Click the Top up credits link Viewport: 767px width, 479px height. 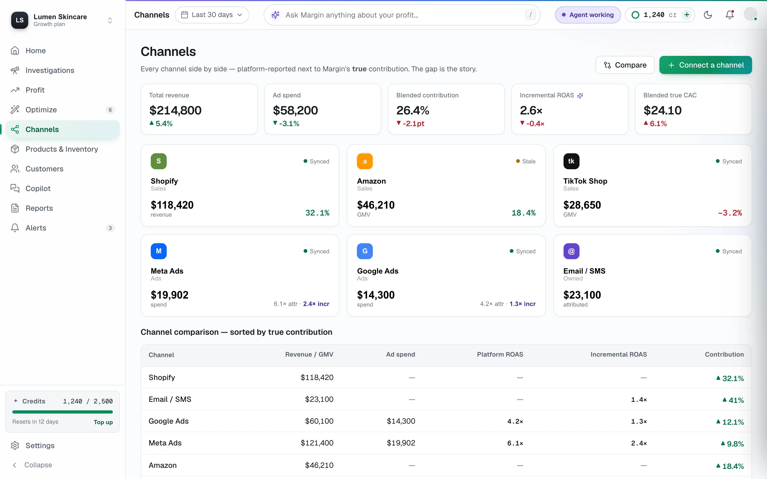coord(103,422)
